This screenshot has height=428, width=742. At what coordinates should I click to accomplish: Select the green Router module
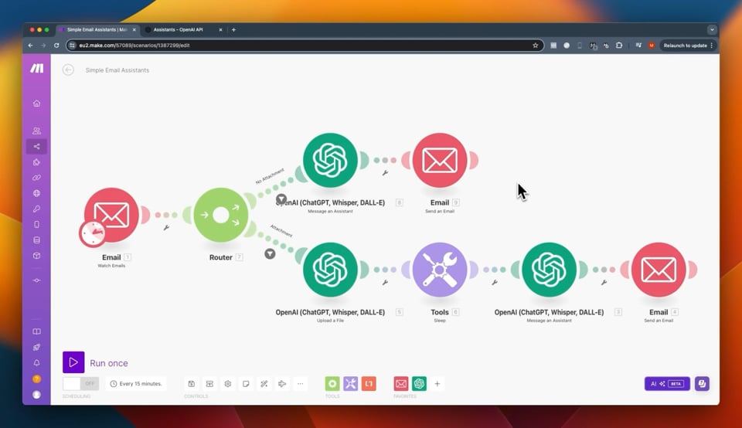[x=221, y=216]
